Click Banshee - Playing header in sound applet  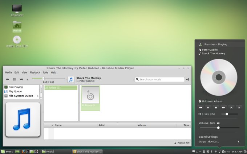(x=220, y=44)
